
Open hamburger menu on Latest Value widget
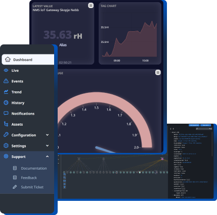91,6
